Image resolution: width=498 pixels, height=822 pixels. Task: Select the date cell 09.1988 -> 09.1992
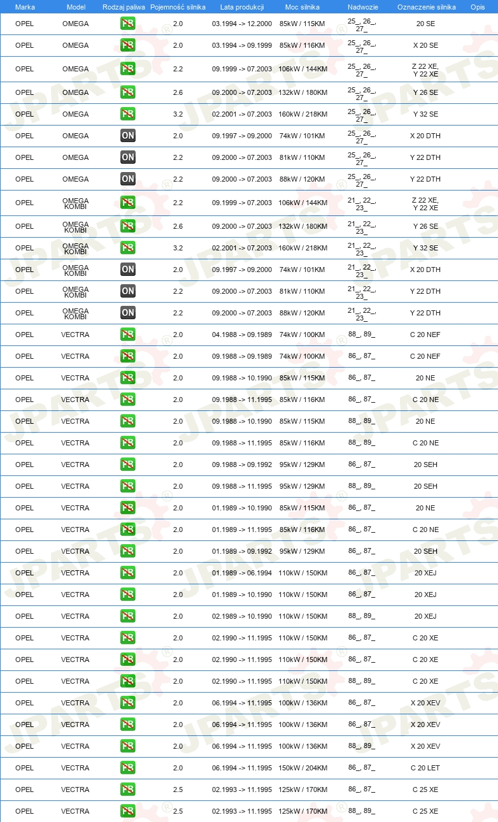pos(242,465)
